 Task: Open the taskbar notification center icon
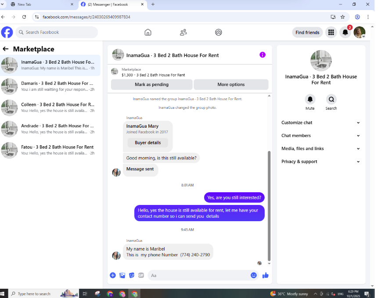(x=367, y=294)
